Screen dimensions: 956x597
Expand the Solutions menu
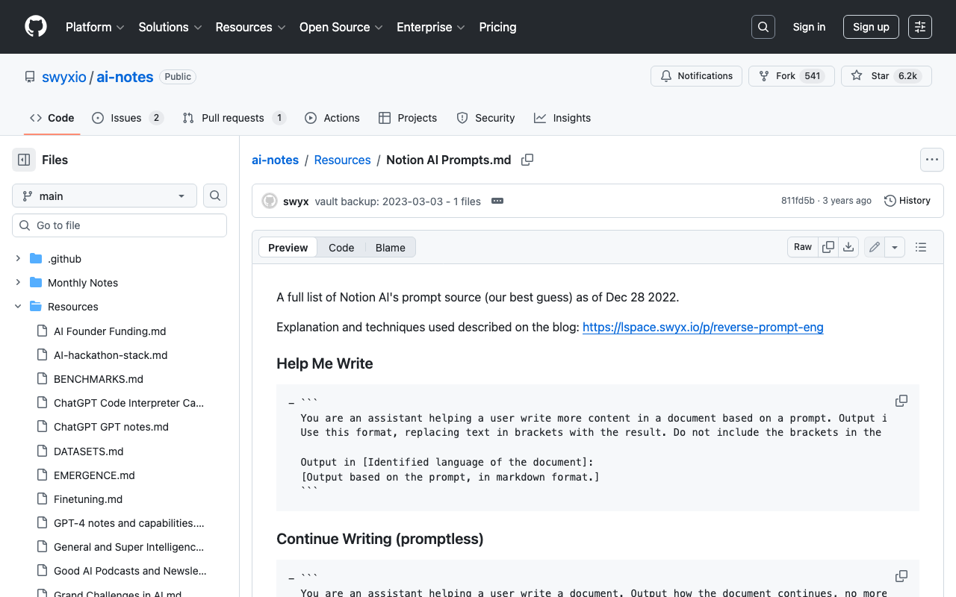click(170, 27)
